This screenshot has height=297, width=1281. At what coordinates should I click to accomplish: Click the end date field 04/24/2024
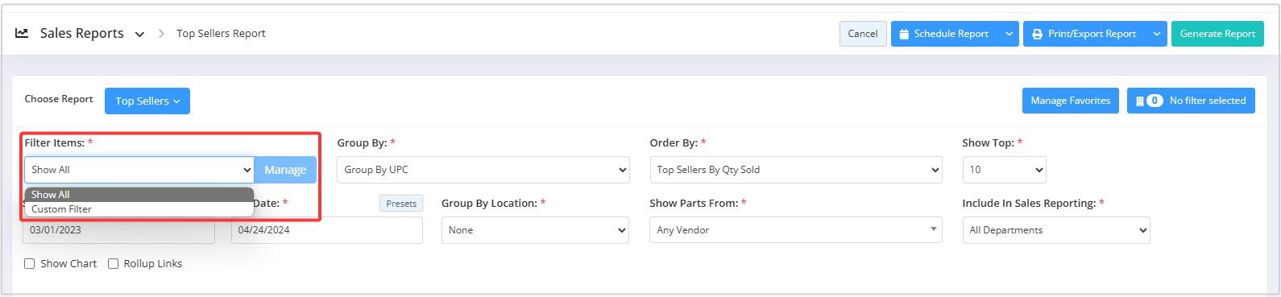(x=327, y=230)
